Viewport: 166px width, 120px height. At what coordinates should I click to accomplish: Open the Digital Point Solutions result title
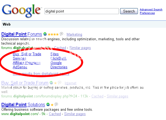pos(23,104)
